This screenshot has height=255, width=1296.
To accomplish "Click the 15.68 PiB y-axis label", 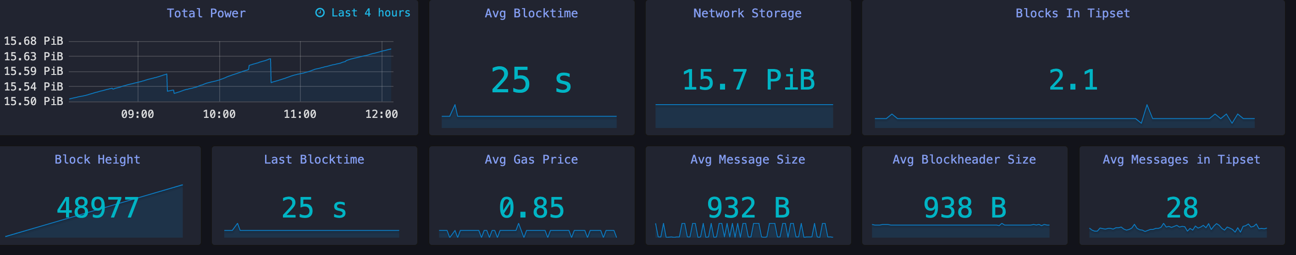I will click(33, 41).
